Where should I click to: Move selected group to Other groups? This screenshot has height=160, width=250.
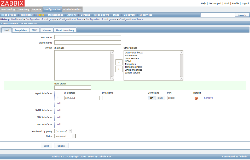pyautogui.click(x=119, y=69)
